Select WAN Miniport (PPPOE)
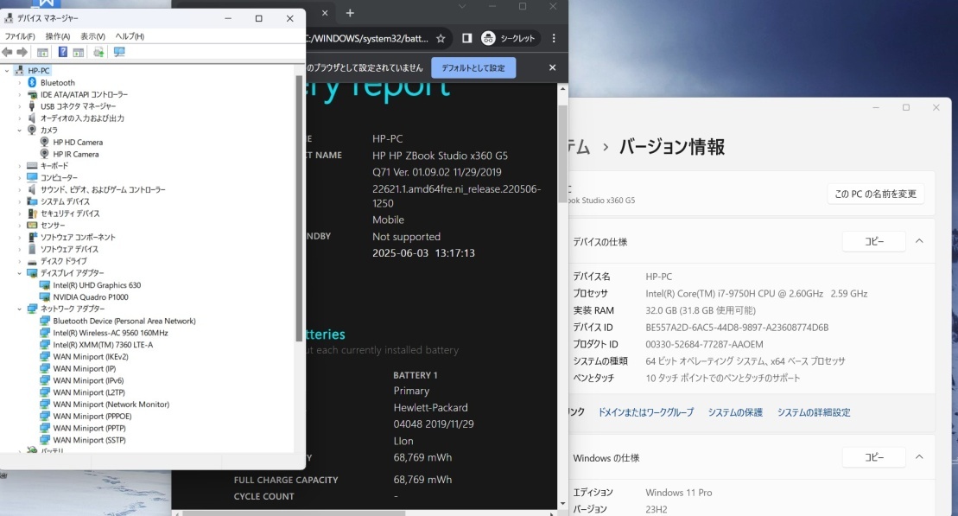 click(x=92, y=417)
